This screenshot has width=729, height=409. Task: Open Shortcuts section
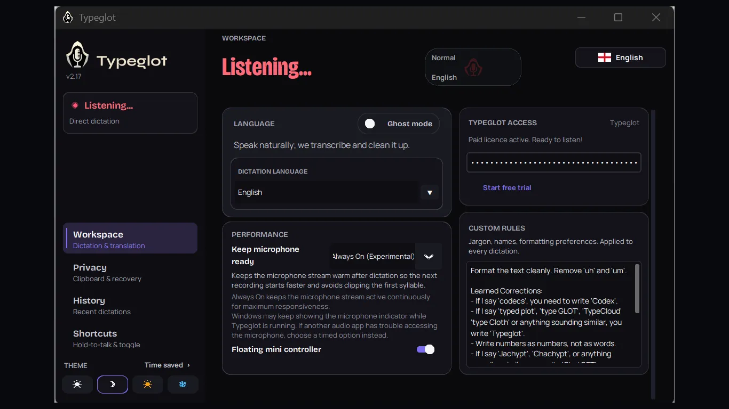[x=130, y=338]
